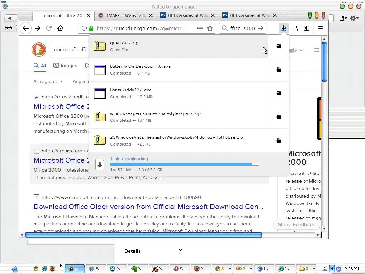
Task: Open the Firefox home page
Action: [x=60, y=29]
